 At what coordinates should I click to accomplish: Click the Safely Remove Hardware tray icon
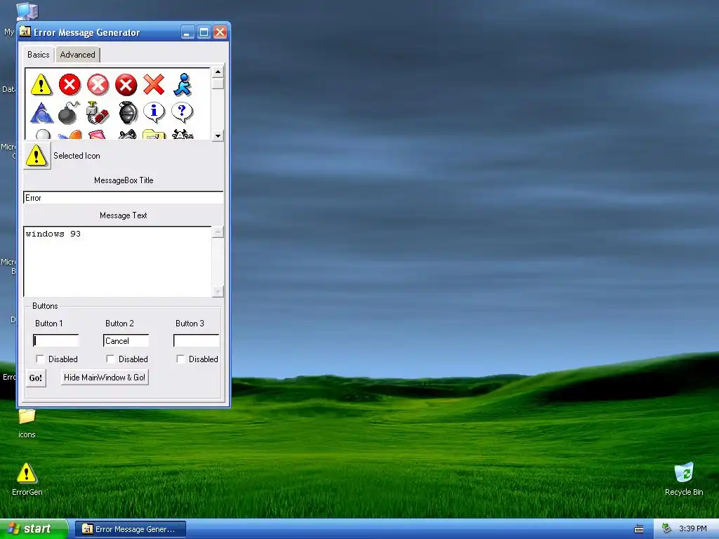(x=666, y=528)
